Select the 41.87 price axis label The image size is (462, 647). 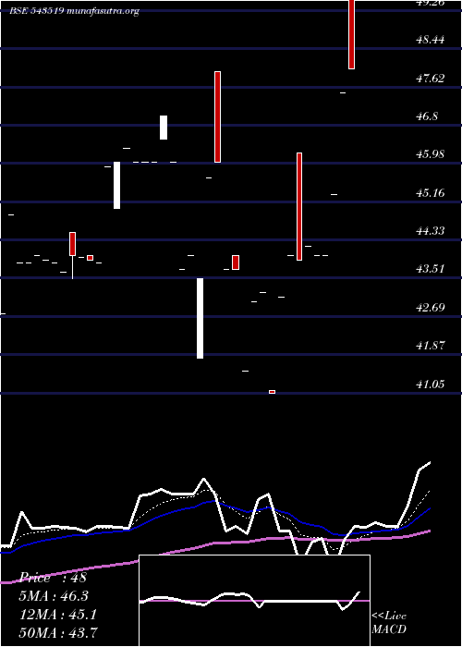coord(431,346)
